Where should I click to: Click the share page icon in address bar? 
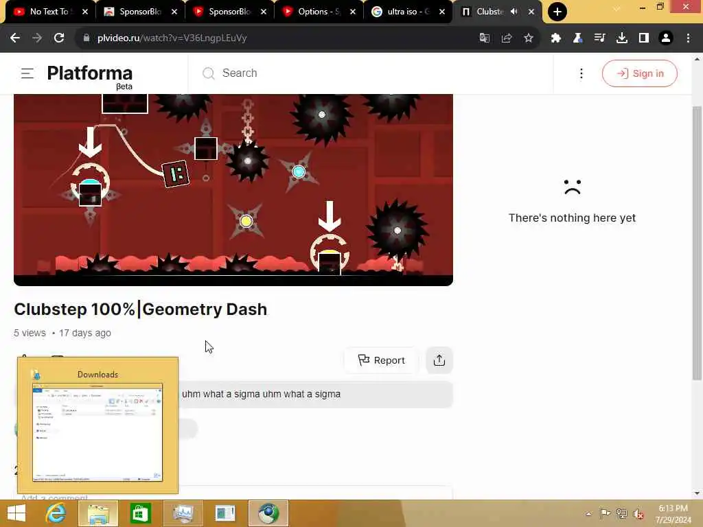507,38
